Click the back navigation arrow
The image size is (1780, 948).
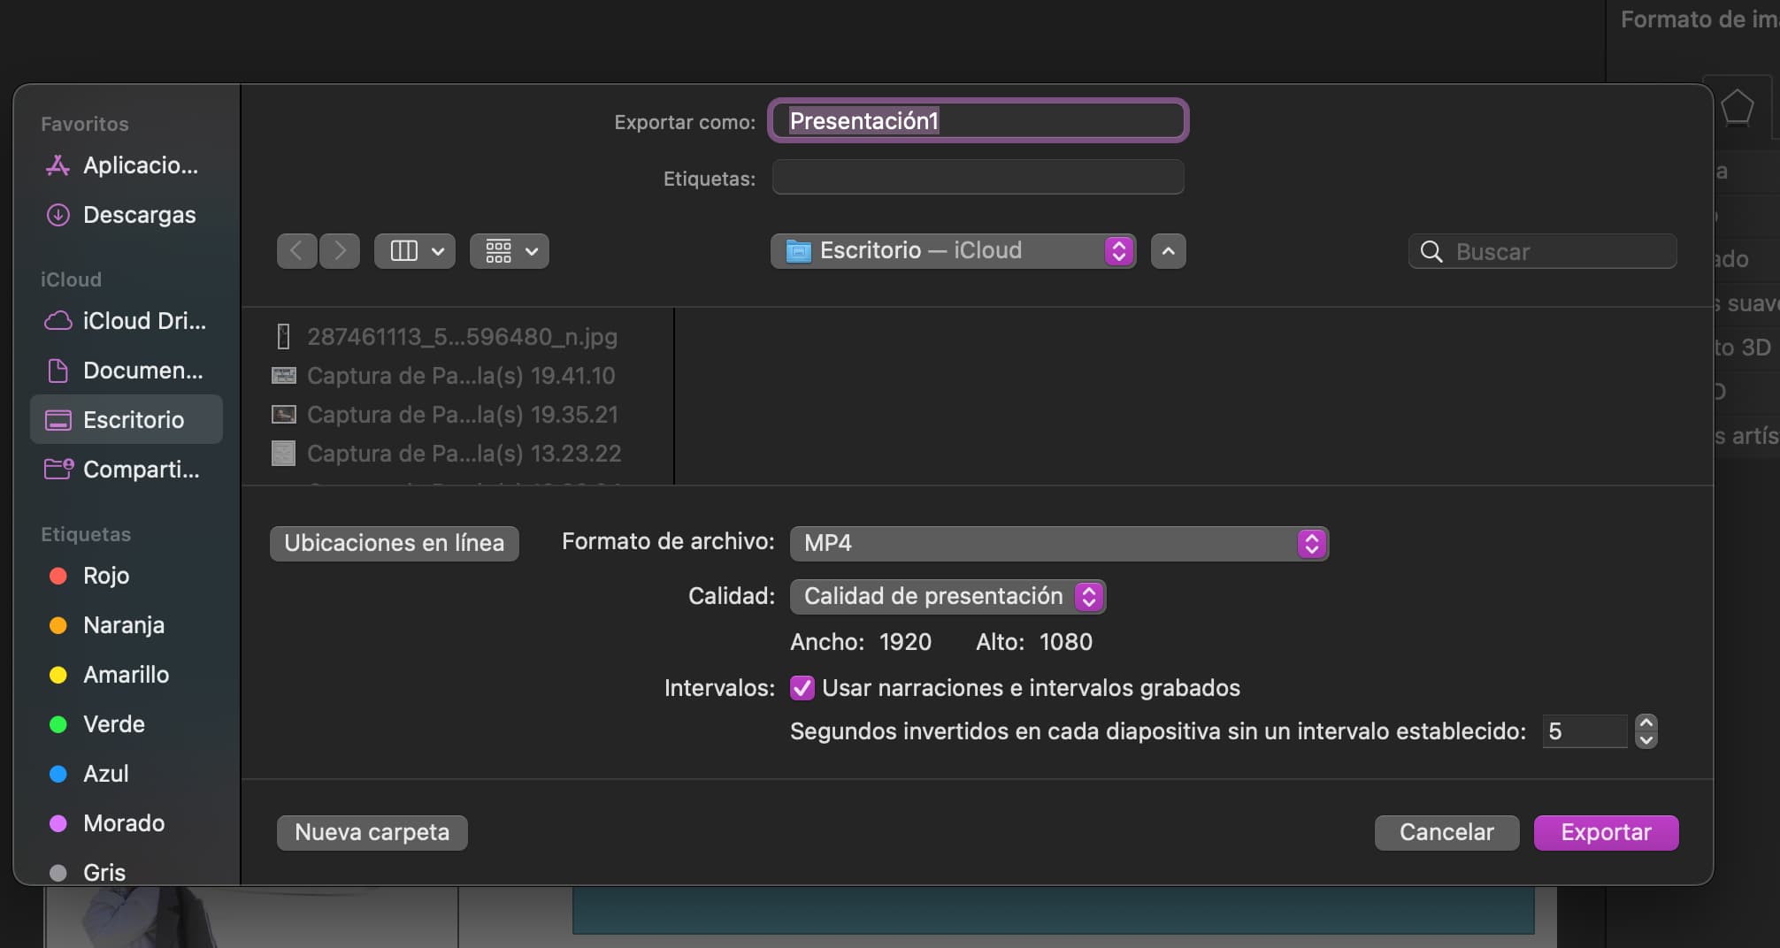(296, 251)
